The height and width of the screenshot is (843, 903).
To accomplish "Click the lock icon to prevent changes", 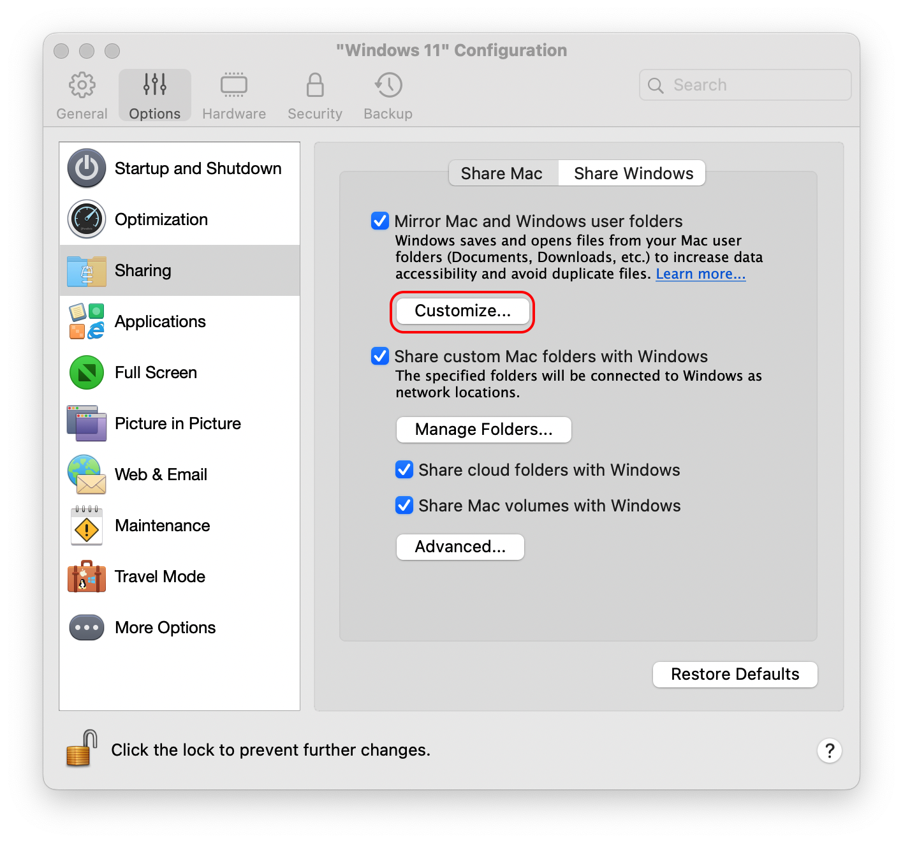I will click(82, 749).
